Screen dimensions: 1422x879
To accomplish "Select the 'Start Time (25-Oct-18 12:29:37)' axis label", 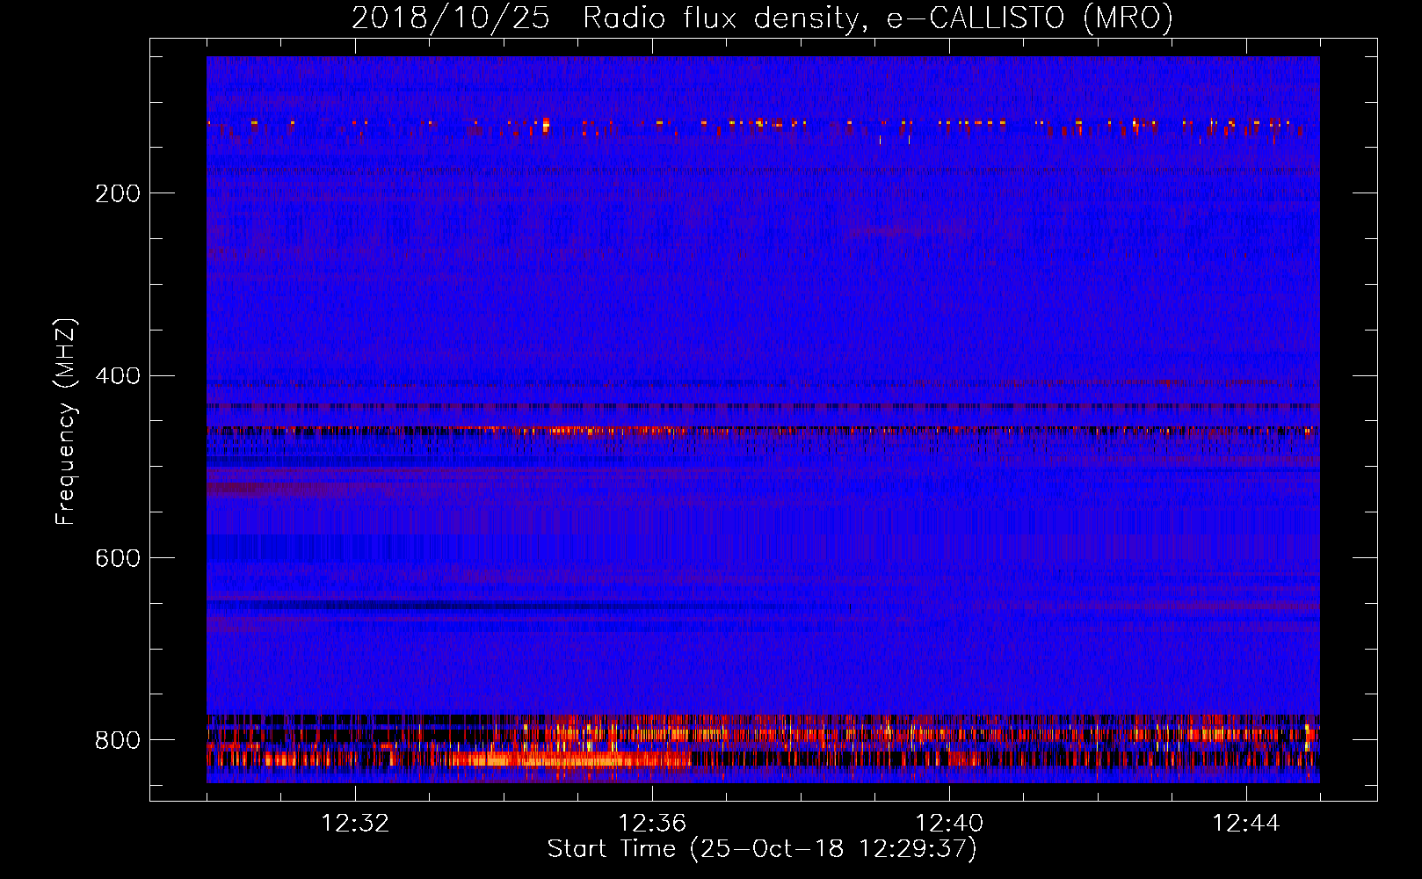I will [x=762, y=849].
